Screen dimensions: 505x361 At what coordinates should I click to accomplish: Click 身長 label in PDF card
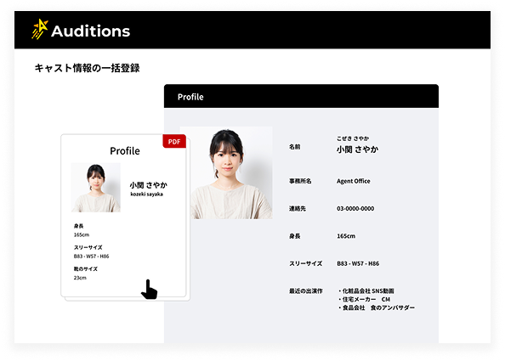coord(78,226)
